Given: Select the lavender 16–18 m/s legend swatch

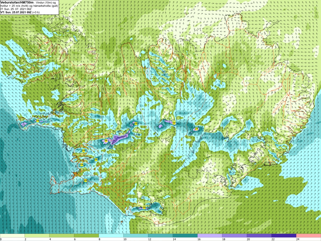Looking at the screenshot, I should click(210, 236).
